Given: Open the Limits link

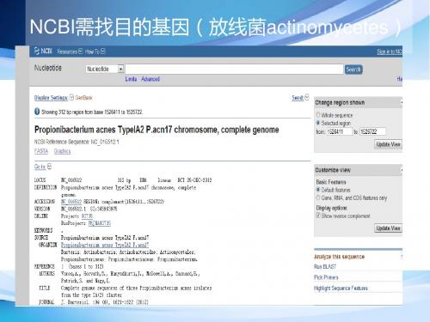Looking at the screenshot, I should 131,79.
